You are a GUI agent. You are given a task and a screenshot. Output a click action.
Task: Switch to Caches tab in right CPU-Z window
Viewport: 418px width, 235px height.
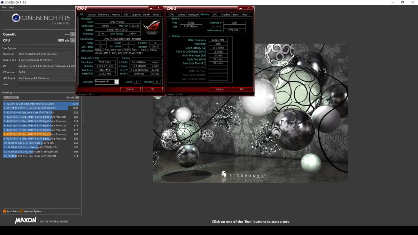click(181, 15)
